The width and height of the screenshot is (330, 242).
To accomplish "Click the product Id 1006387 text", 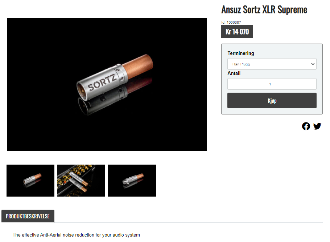I will [x=231, y=22].
